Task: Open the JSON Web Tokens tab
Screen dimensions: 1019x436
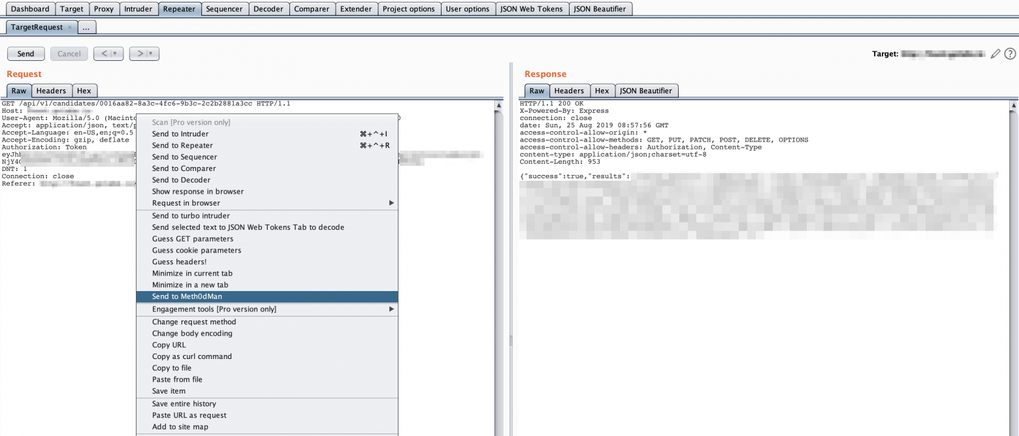Action: [531, 9]
